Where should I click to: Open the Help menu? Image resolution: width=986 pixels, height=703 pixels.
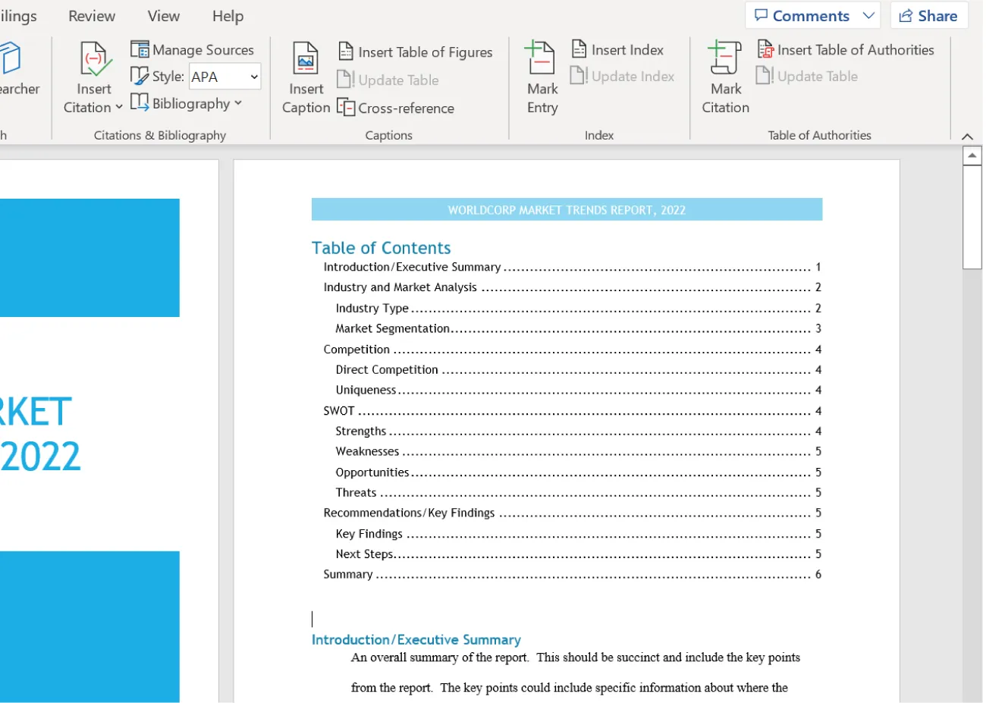click(x=227, y=15)
